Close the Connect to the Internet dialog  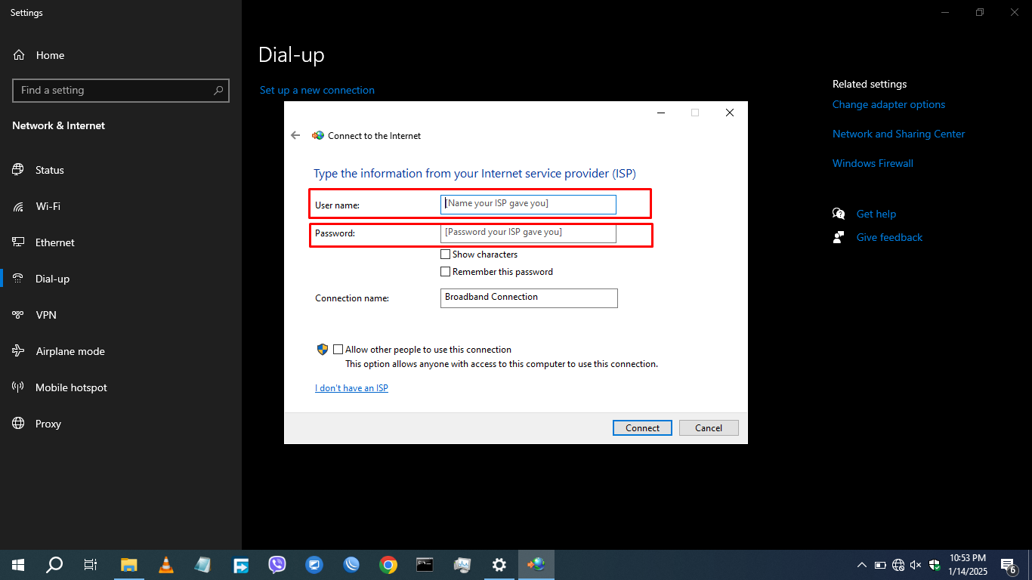point(730,113)
